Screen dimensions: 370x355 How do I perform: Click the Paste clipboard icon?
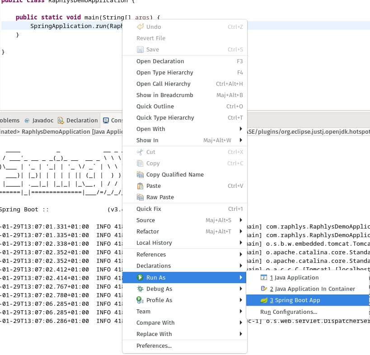coord(141,186)
